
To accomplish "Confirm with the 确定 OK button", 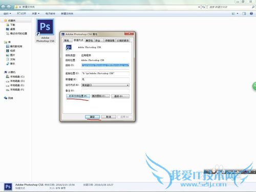I will 92,117.
